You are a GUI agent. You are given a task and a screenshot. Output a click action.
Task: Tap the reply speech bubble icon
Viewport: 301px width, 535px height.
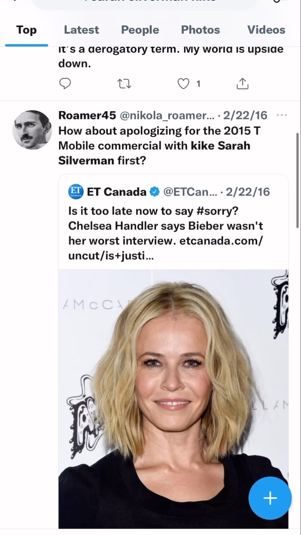pyautogui.click(x=65, y=83)
